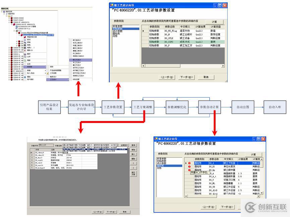Screen dimensions: 290x217
Task: Click left arrow of bottom-right horizontal scrollbar
Action: point(186,196)
